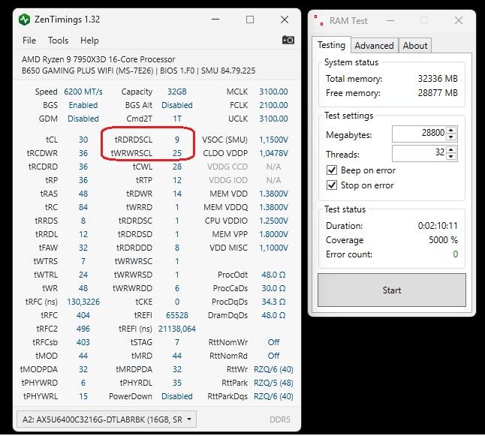Click the tRFCsb value 403
Image resolution: width=485 pixels, height=436 pixels.
point(83,342)
